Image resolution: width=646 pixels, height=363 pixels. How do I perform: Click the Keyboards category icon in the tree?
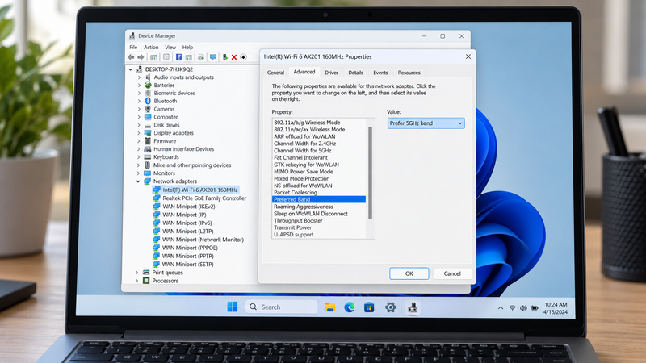(148, 156)
